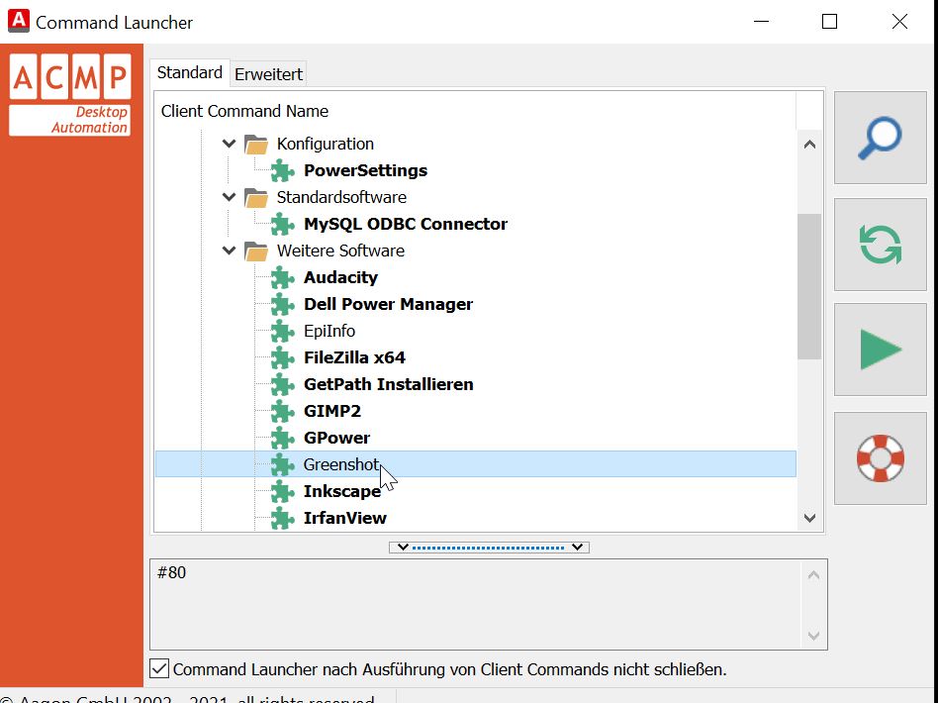Open help via the lifebuoy button

click(880, 458)
